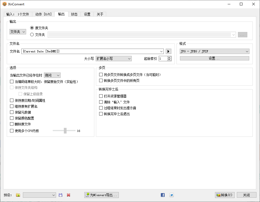The height and width of the screenshot is (202, 260).
Task: Click the 设置 button under format
Action: click(x=214, y=58)
